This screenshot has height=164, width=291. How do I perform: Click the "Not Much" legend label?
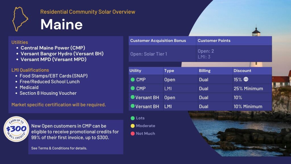click(145, 134)
